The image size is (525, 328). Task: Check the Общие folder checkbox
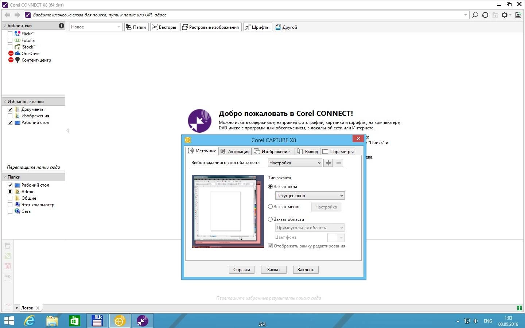click(x=10, y=198)
